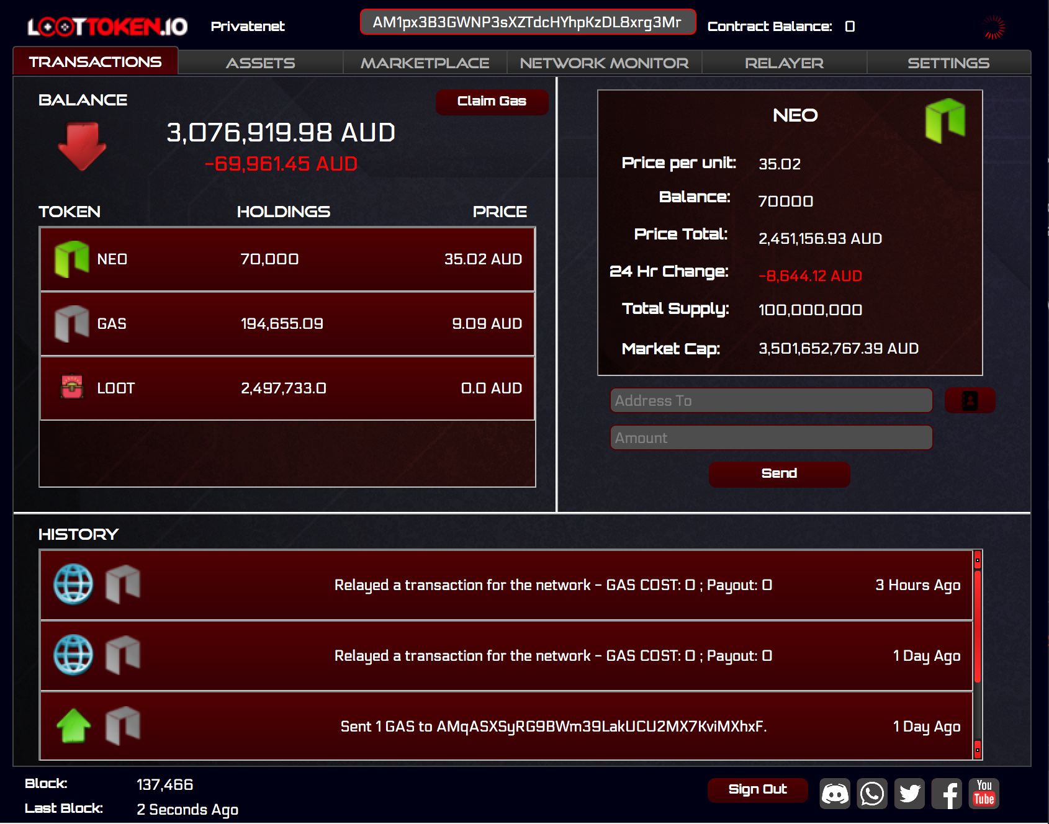Click the Total Supply 100,000,000 value
The width and height of the screenshot is (1049, 824).
810,310
